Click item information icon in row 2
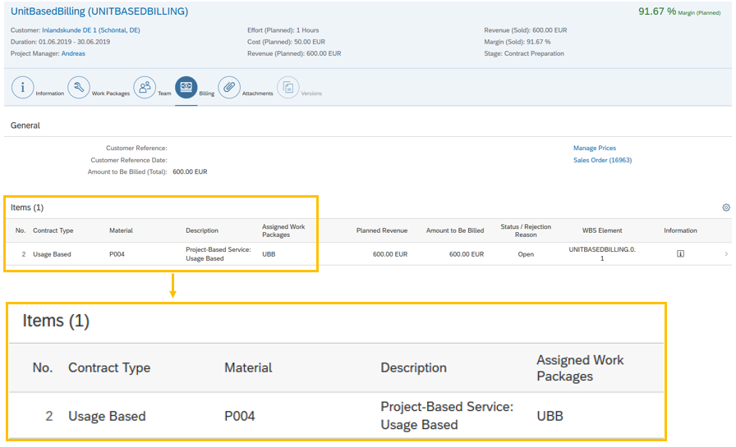 (680, 254)
